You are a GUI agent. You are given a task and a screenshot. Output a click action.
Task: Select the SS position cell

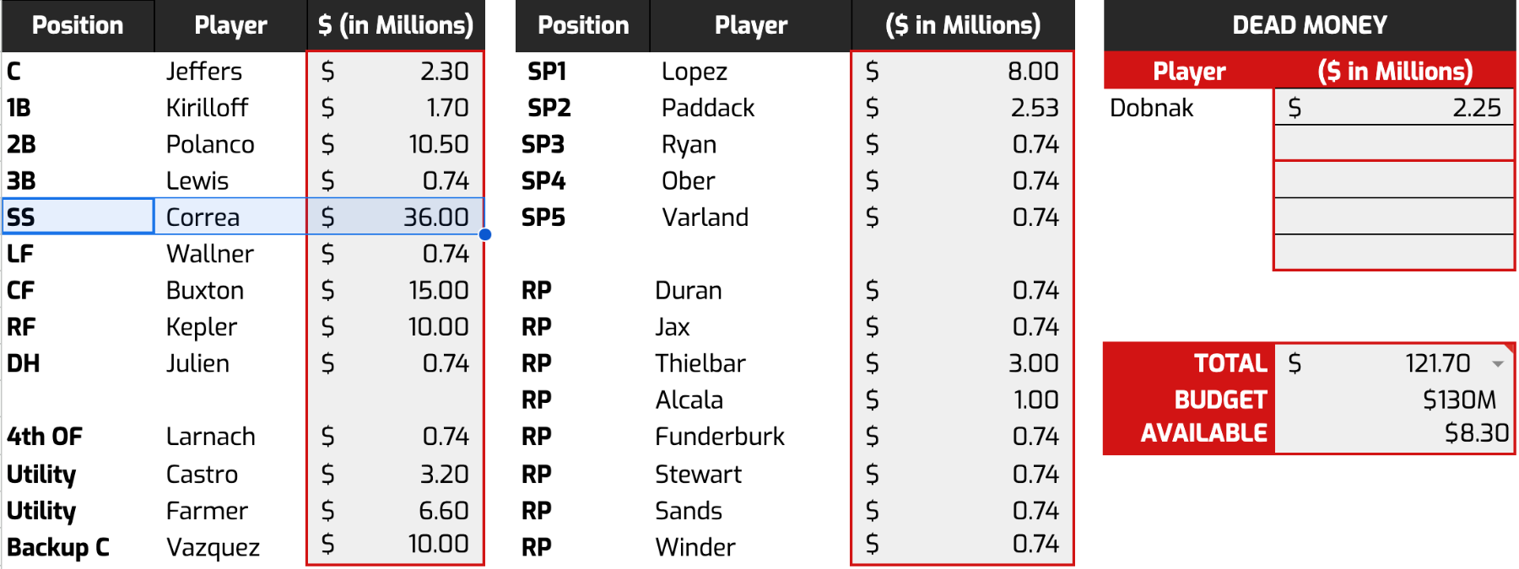(x=78, y=217)
